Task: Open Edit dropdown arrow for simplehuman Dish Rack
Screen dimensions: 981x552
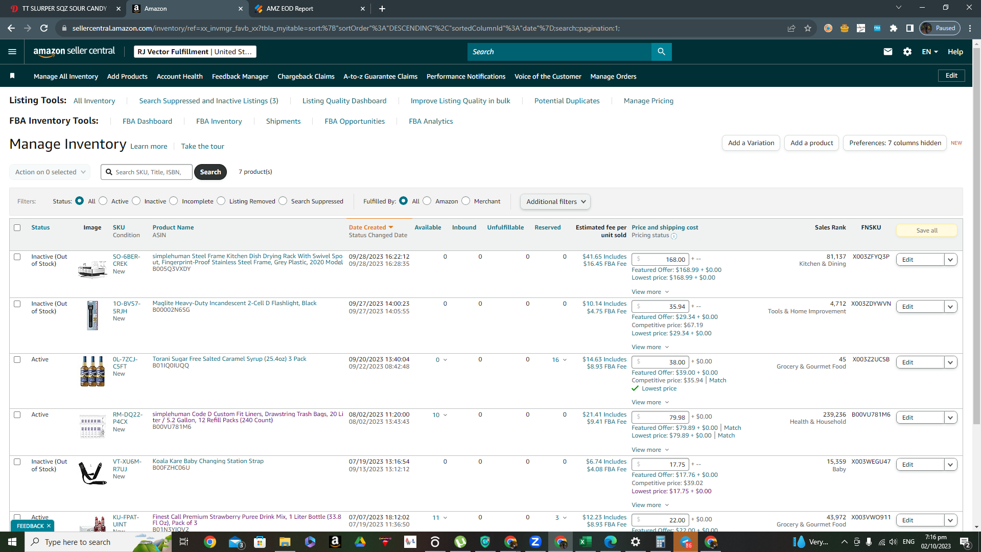Action: 950,260
